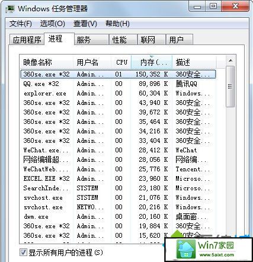
Task: Open the 查看(V) menu
Action: coord(85,24)
